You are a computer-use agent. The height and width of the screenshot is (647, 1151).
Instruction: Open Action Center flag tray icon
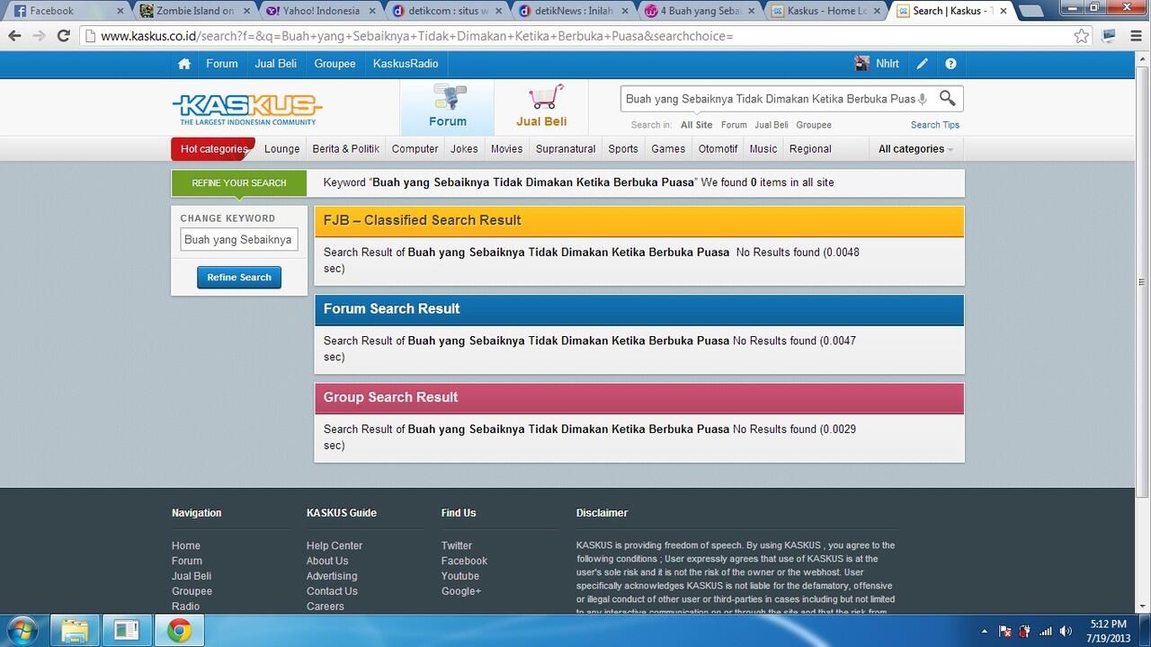[1005, 631]
